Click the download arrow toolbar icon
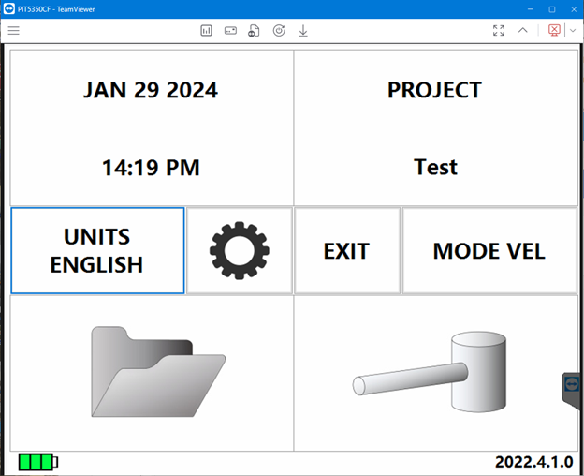The height and width of the screenshot is (476, 584). click(x=303, y=30)
